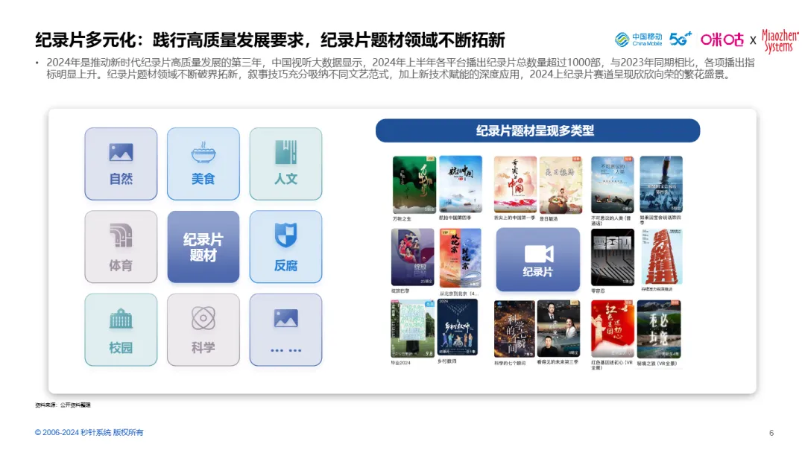Open the 舌尖上的中国第一季 poster

pos(515,185)
